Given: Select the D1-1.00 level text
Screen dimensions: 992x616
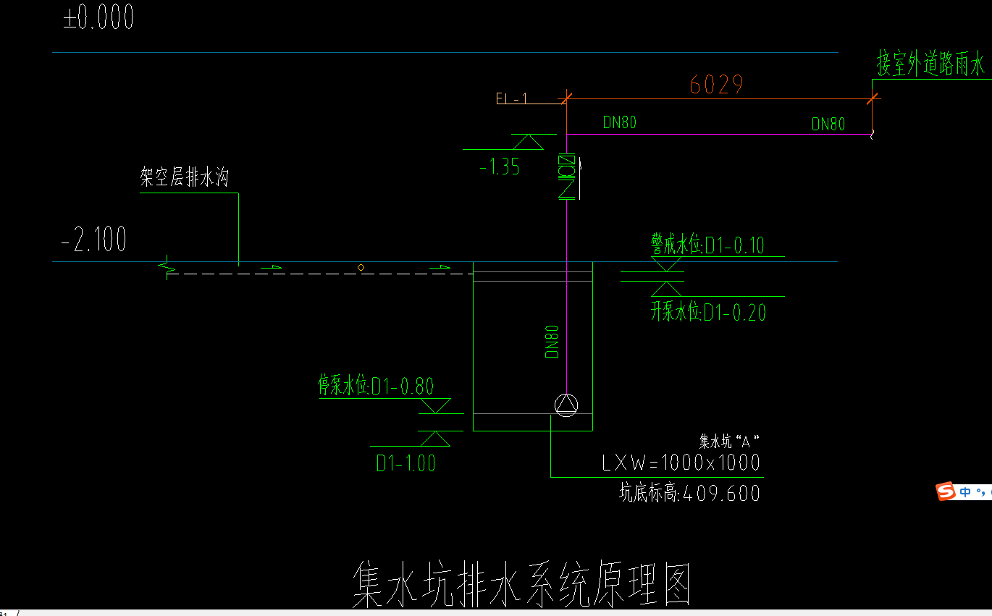Looking at the screenshot, I should click(x=405, y=463).
